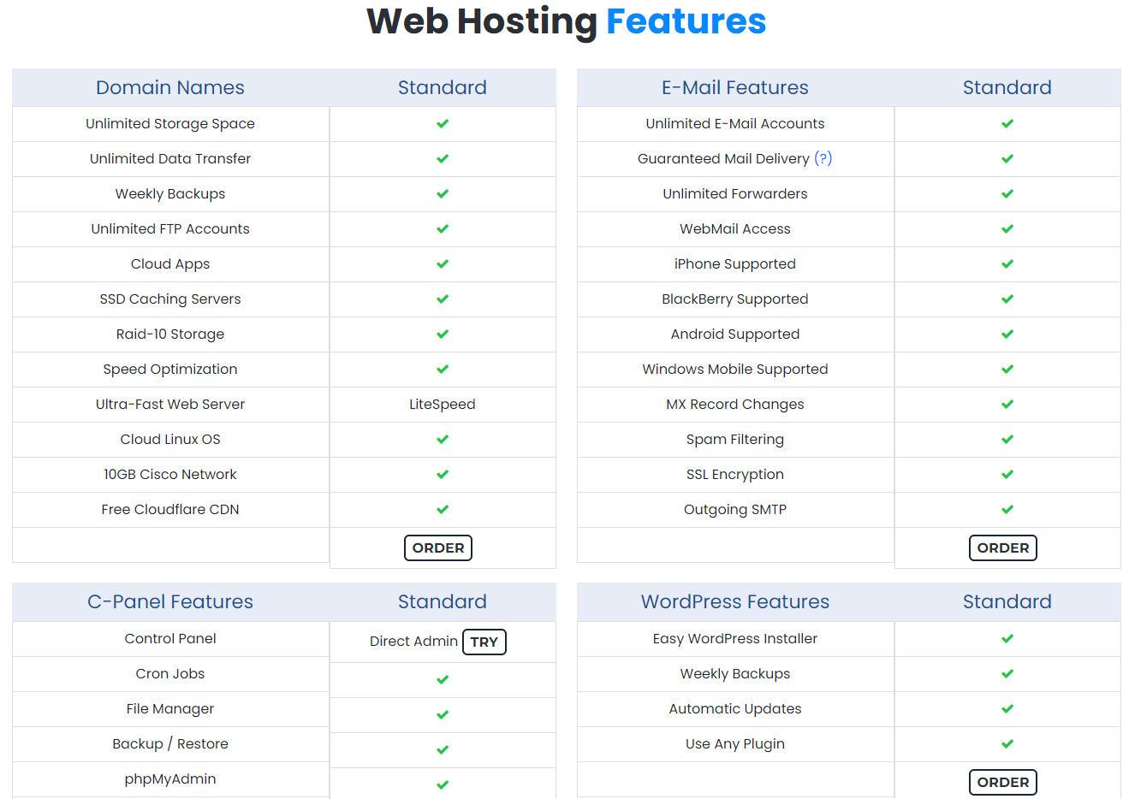Click the Weekly Backups checkmark under Domain Names

[443, 194]
